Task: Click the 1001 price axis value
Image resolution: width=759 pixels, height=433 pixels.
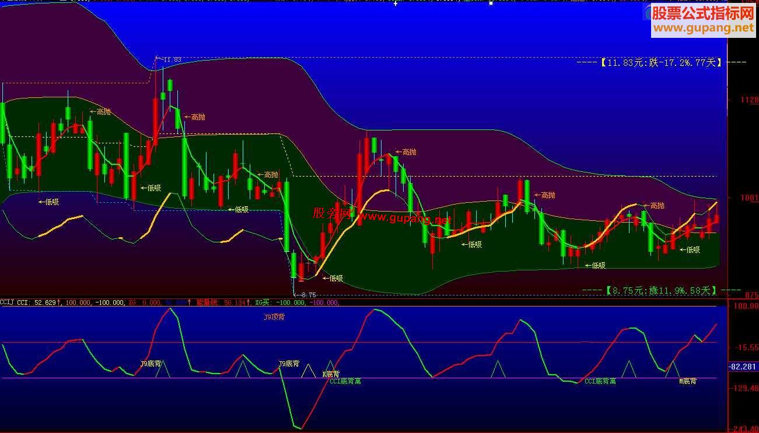Action: 750,198
